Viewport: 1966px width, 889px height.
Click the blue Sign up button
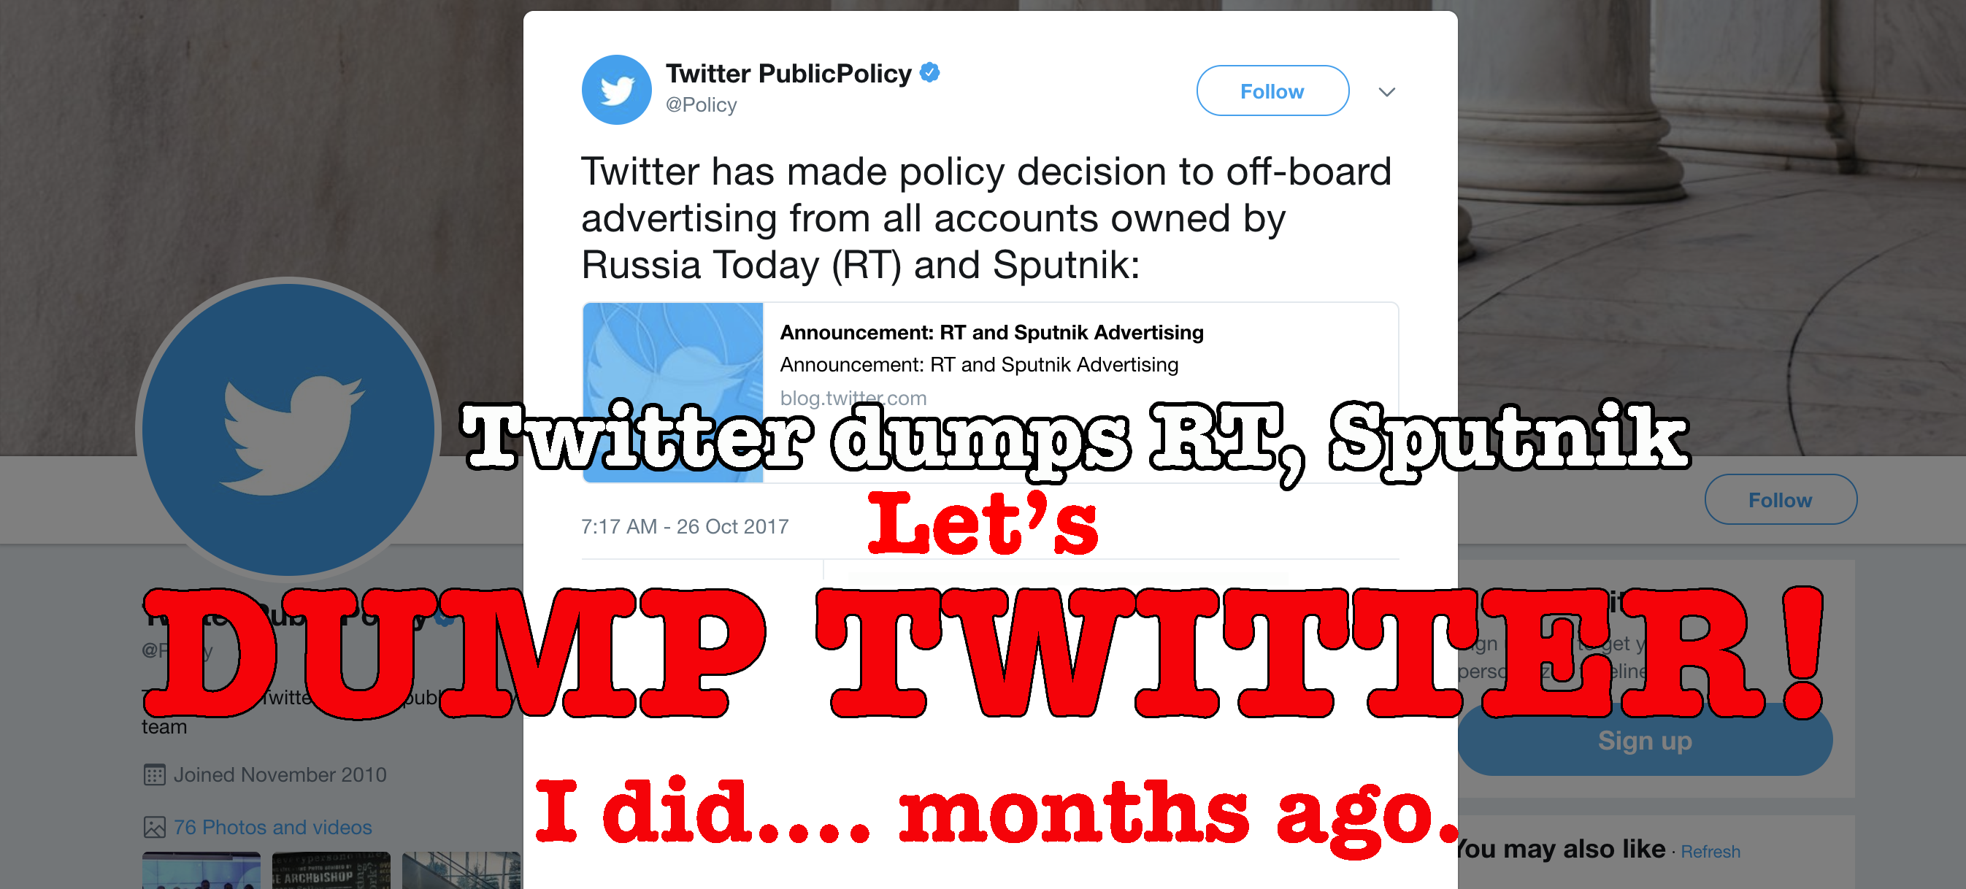tap(1644, 741)
